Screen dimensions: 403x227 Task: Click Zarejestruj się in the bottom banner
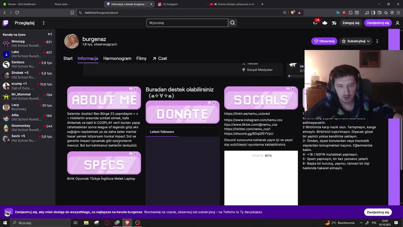[x=378, y=212]
